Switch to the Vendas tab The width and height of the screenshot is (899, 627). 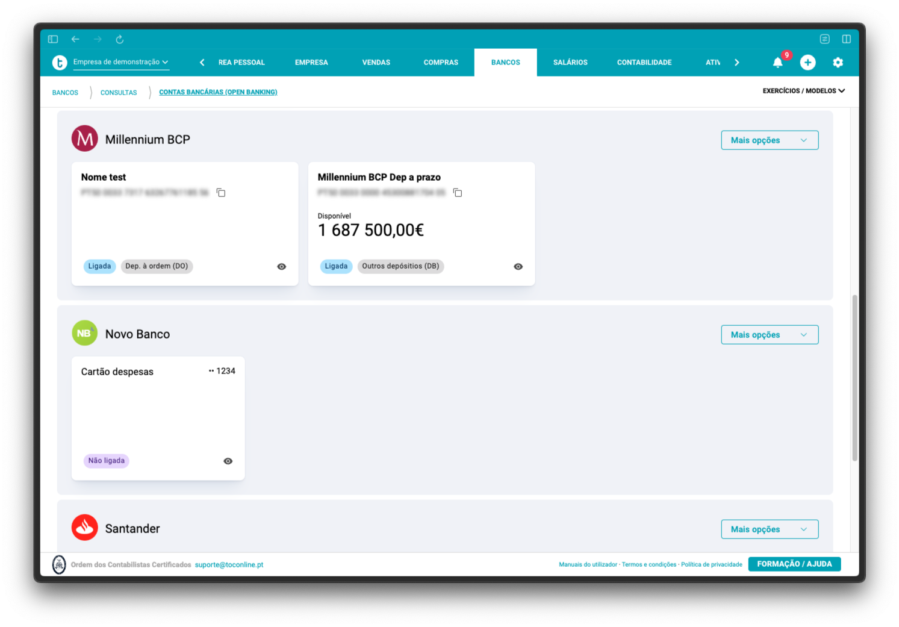pos(376,63)
